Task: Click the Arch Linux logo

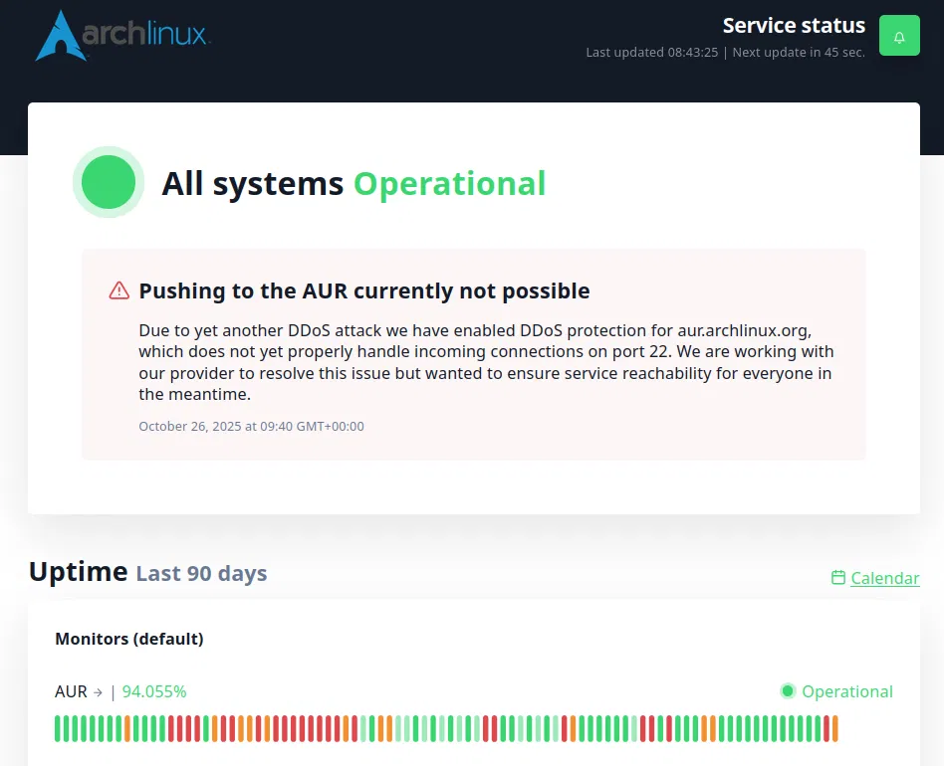Action: (x=122, y=36)
